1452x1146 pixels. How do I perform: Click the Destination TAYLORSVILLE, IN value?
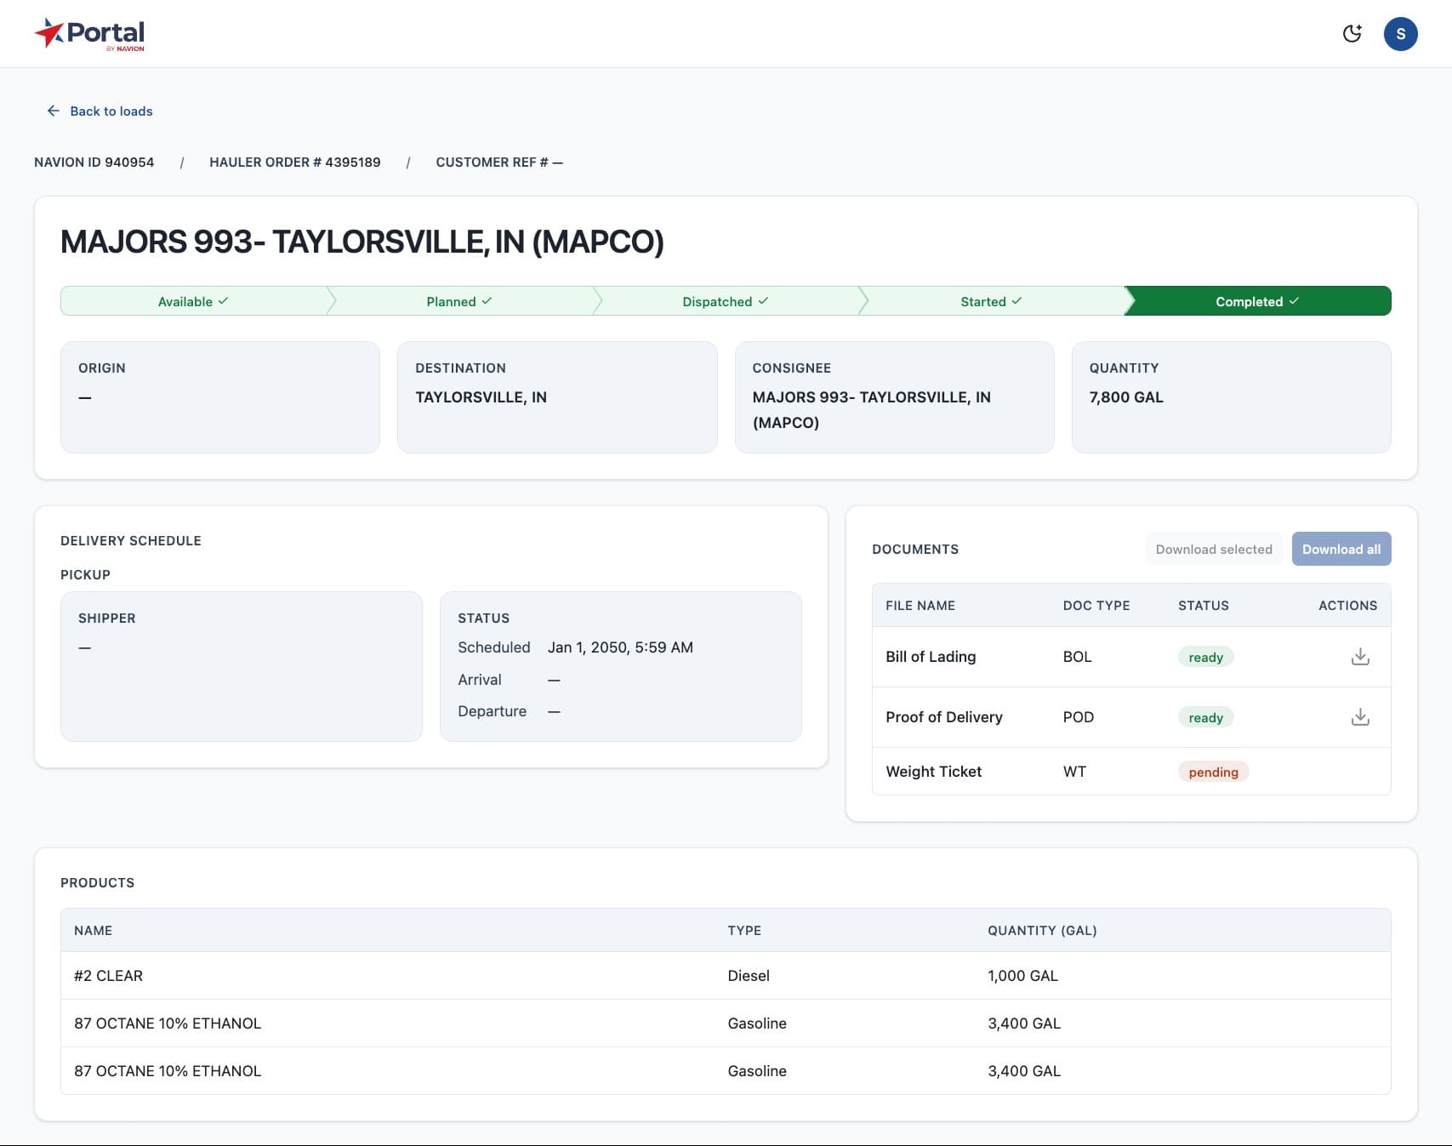point(481,397)
